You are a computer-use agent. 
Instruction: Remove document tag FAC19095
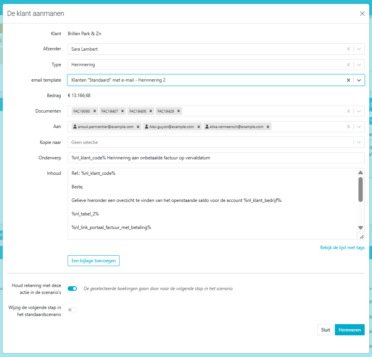[94, 111]
